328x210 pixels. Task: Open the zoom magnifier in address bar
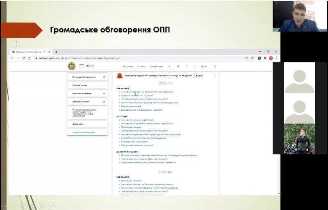(247, 58)
